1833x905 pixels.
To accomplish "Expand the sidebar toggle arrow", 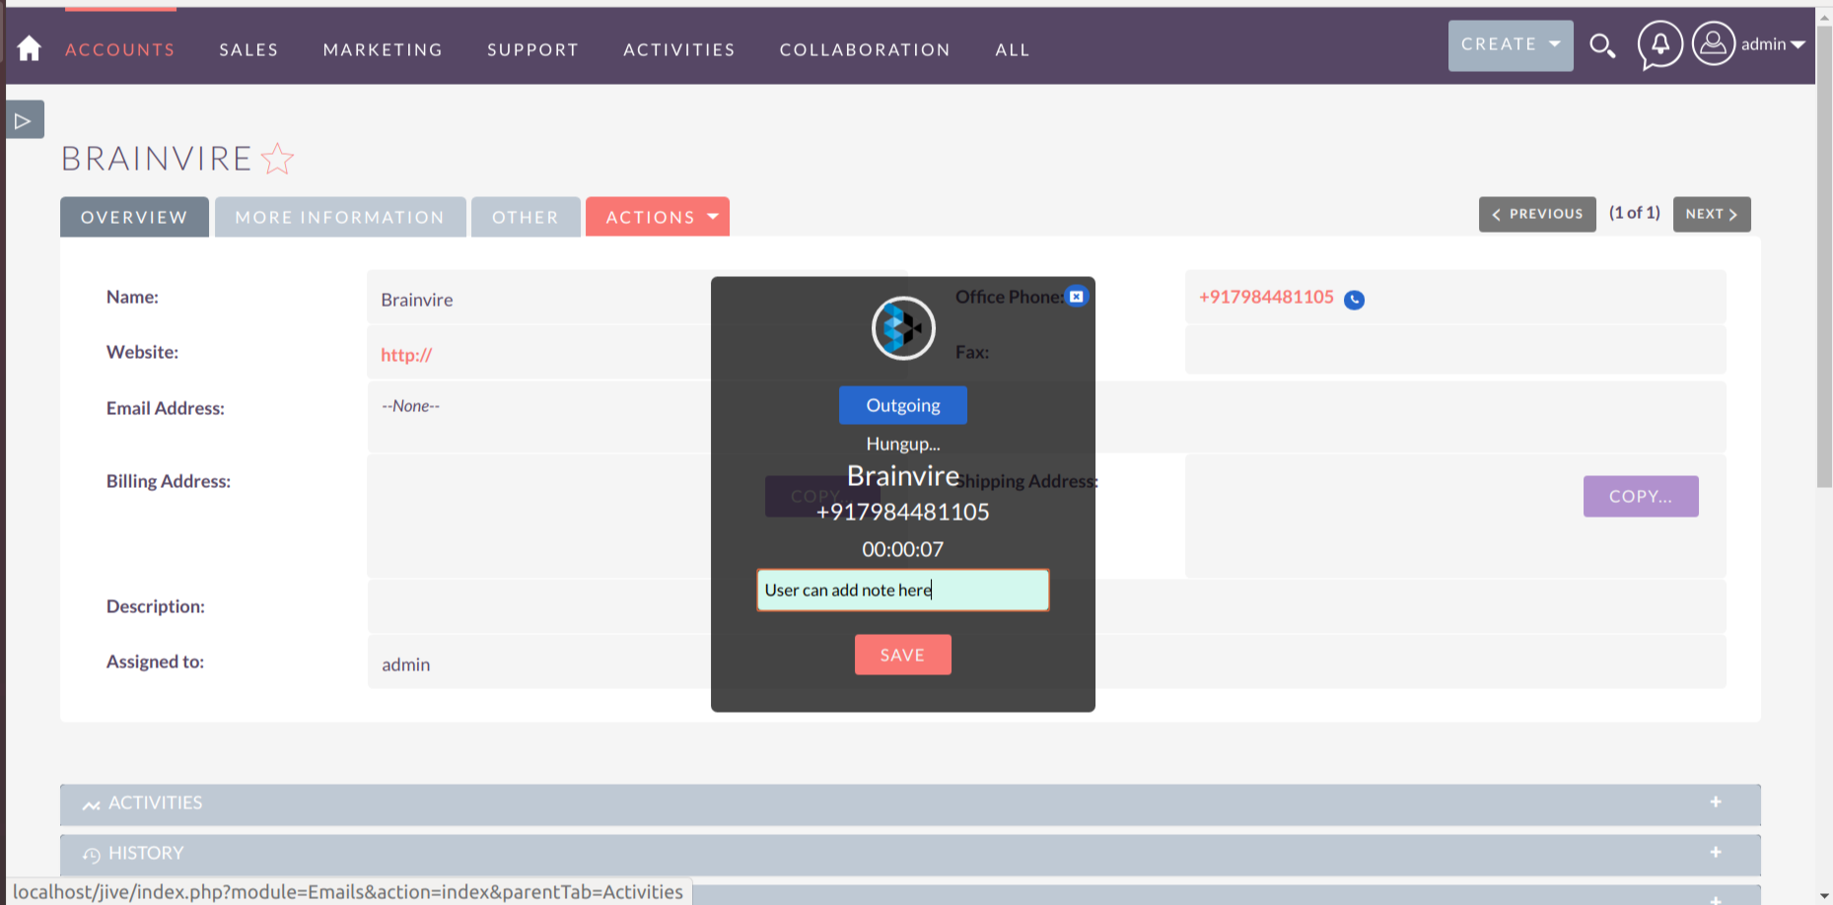I will pos(24,120).
